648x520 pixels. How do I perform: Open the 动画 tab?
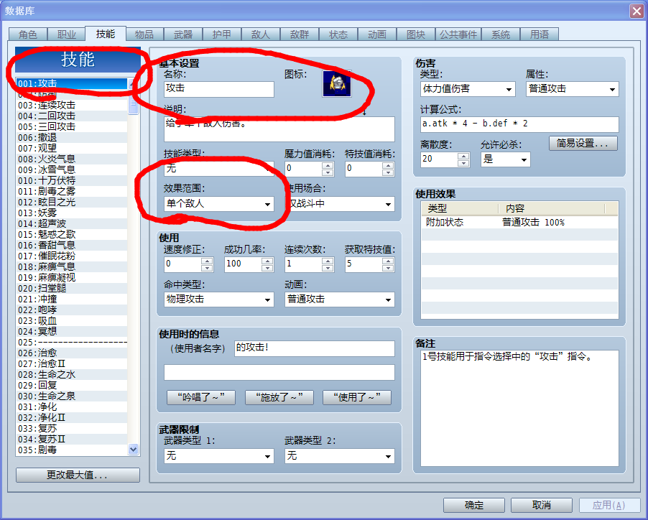[x=377, y=34]
